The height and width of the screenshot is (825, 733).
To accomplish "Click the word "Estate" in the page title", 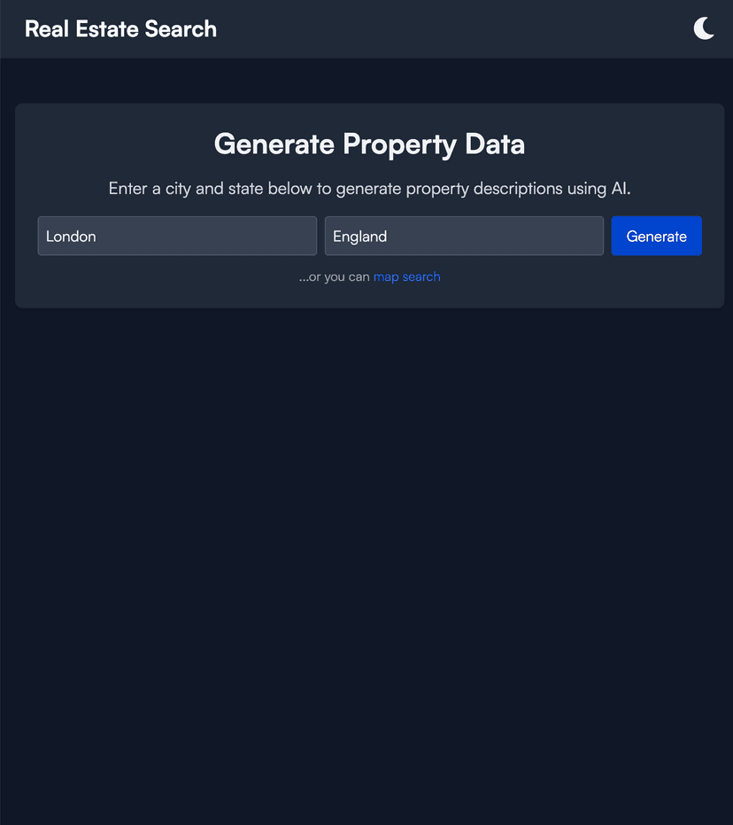I will pos(106,28).
